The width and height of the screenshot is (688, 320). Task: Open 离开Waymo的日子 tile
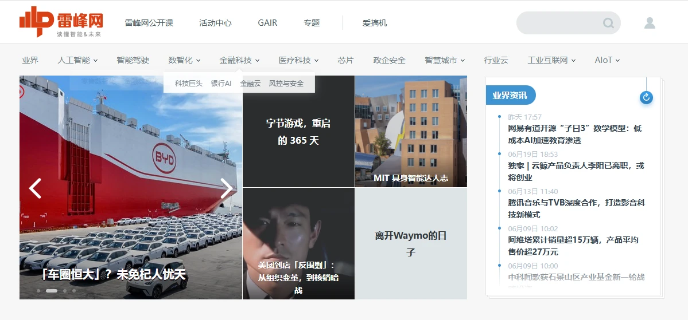click(x=411, y=244)
